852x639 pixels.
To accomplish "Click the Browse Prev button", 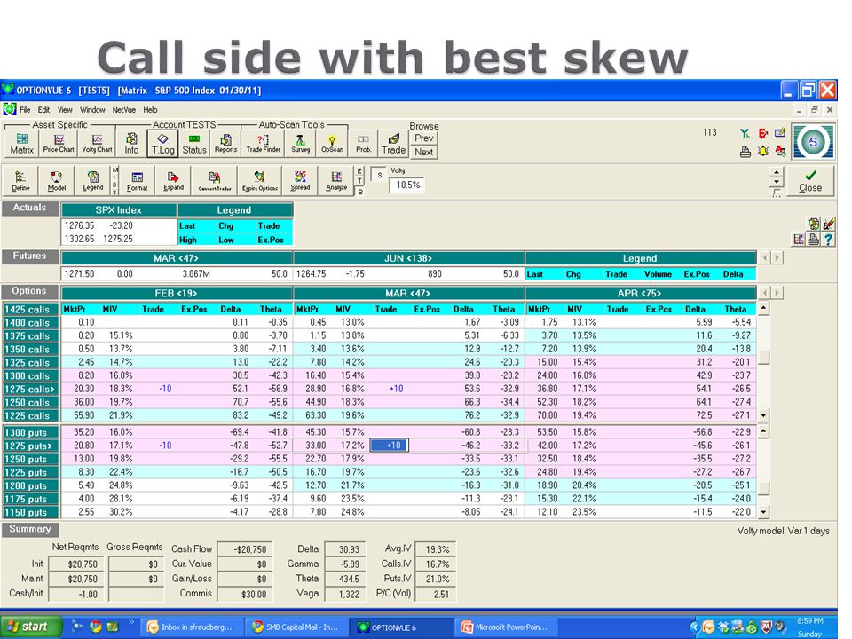I will pos(424,138).
